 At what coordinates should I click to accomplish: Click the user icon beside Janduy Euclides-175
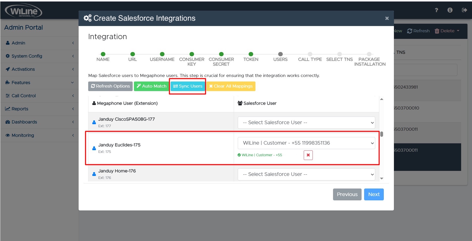point(94,148)
